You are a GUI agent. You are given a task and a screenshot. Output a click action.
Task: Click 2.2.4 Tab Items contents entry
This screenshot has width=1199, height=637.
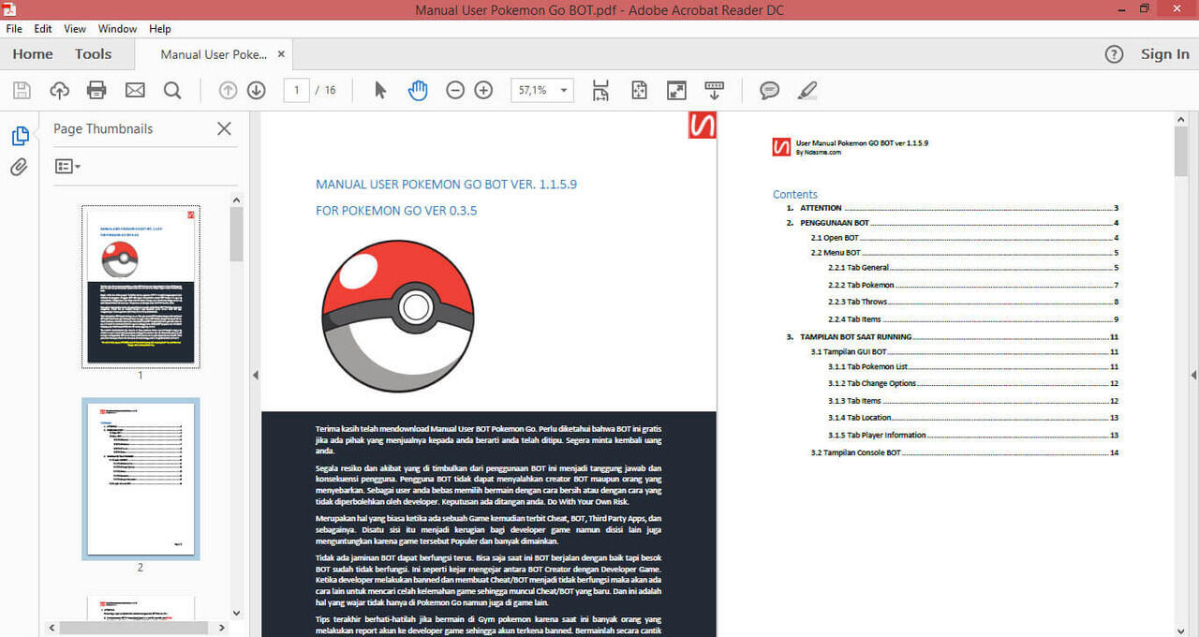tap(973, 319)
